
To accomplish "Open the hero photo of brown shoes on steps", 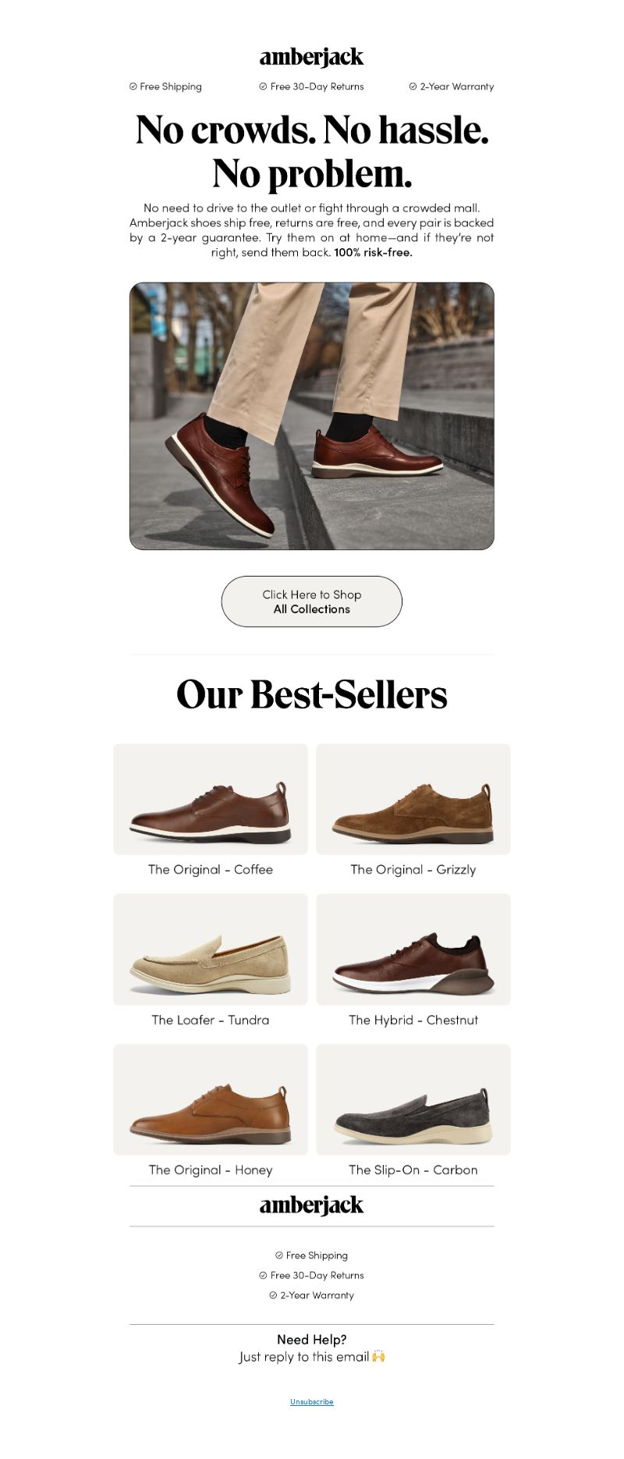I will [311, 416].
